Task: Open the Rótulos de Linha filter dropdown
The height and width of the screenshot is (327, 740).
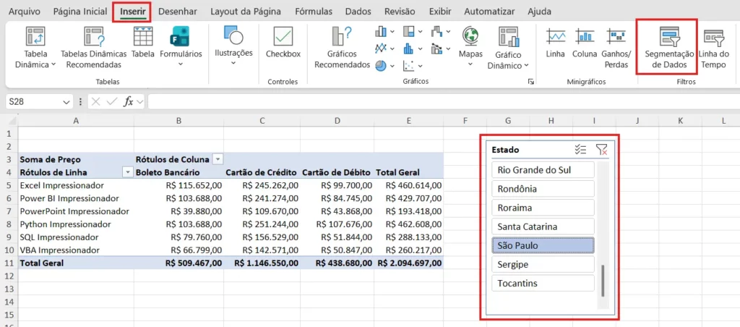Action: (x=127, y=172)
